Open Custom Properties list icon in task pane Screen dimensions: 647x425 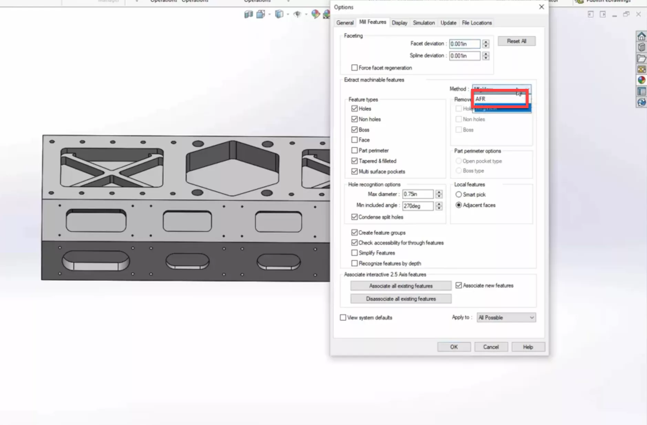click(641, 91)
